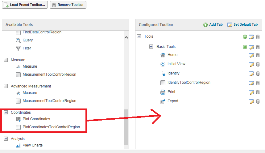Screen dimensions: 265x153
Task: Delete the Print tool entry
Action: coord(258,92)
